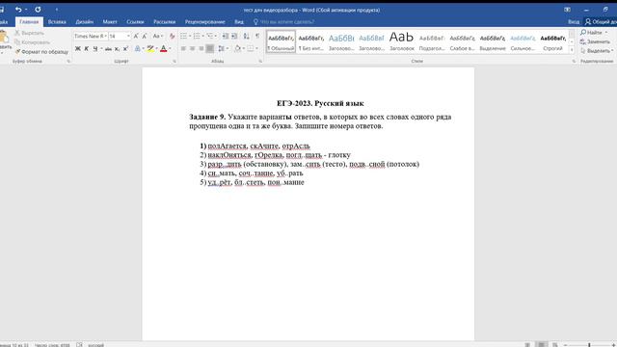This screenshot has height=347, width=617.
Task: Switch to the Рассылки tab
Action: (x=165, y=22)
